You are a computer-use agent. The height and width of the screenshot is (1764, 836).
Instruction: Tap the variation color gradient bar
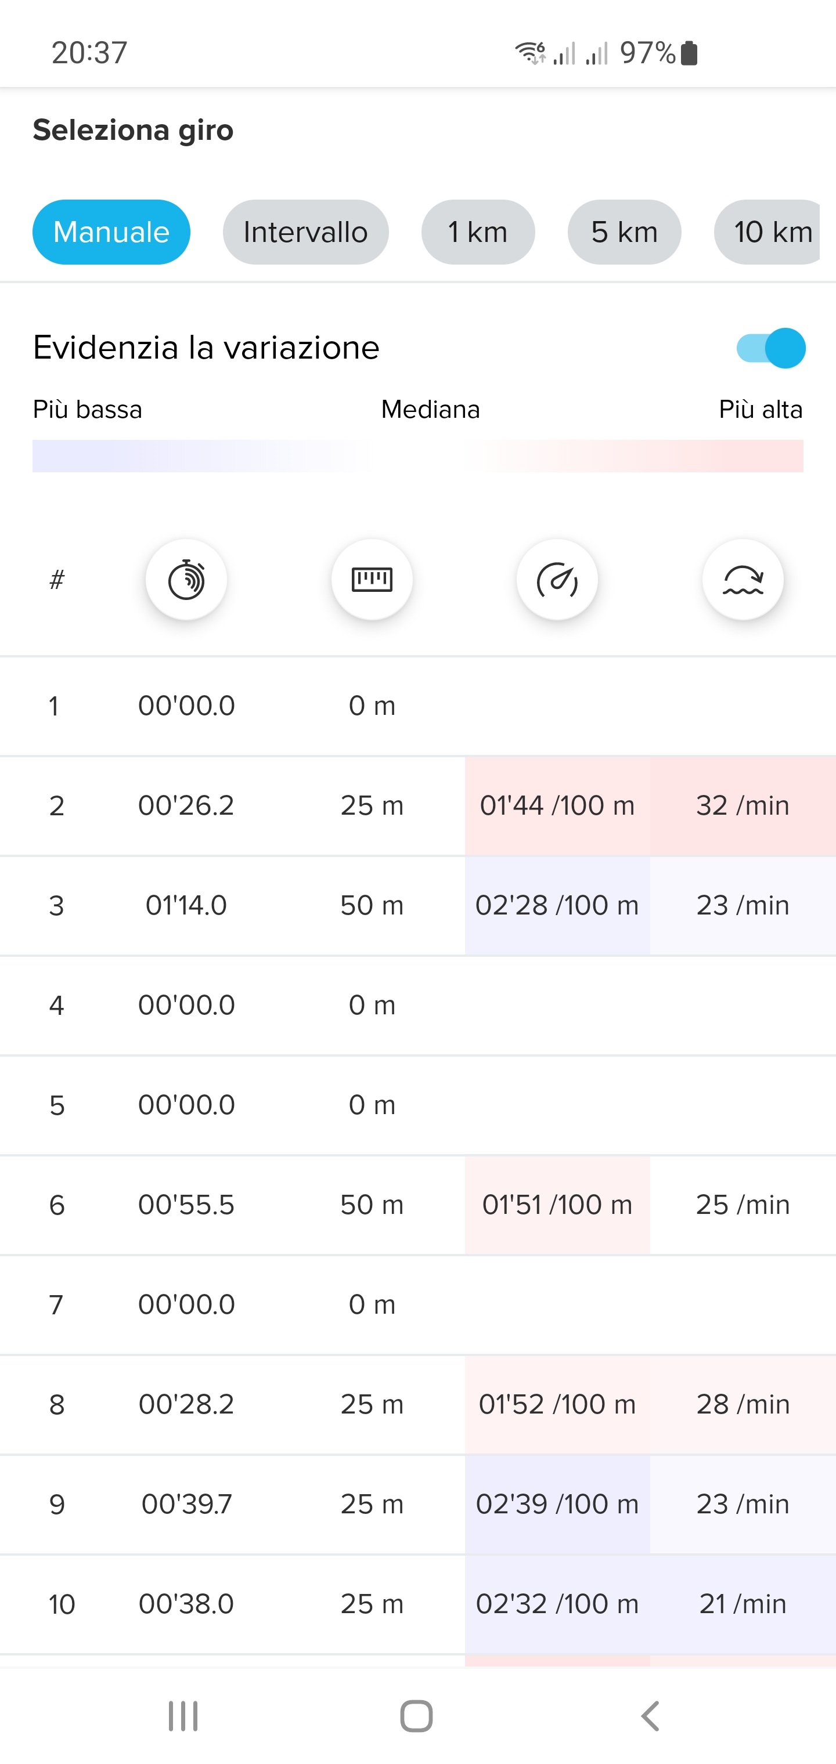click(x=417, y=456)
